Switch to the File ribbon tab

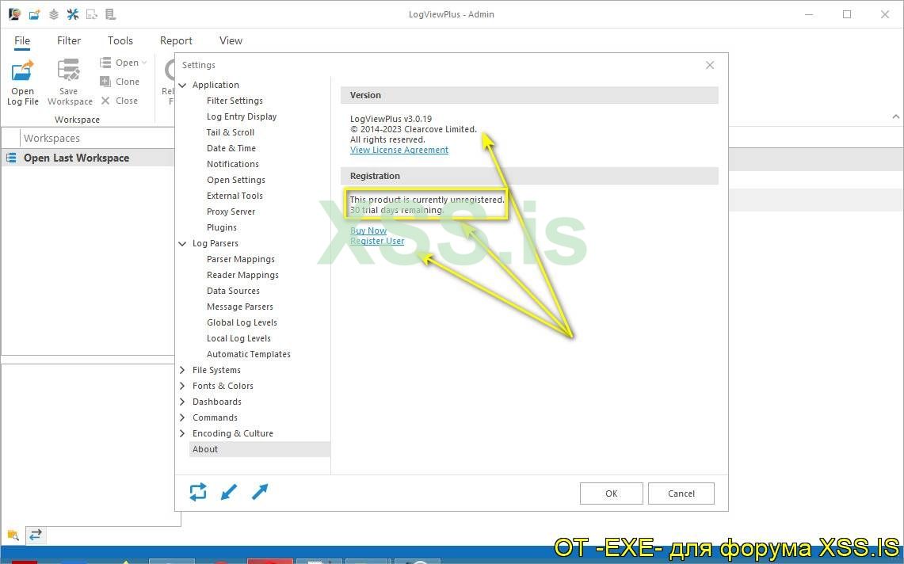tap(22, 40)
